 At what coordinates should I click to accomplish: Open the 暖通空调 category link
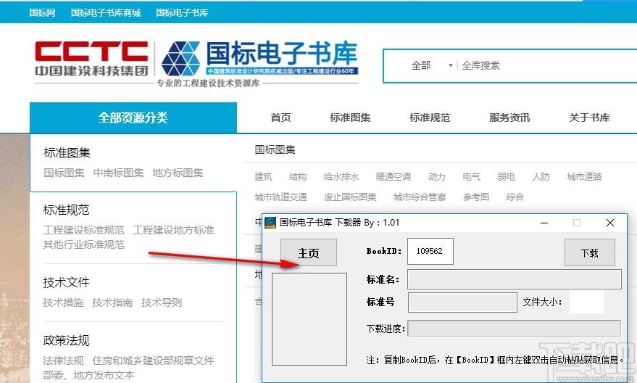pos(394,177)
